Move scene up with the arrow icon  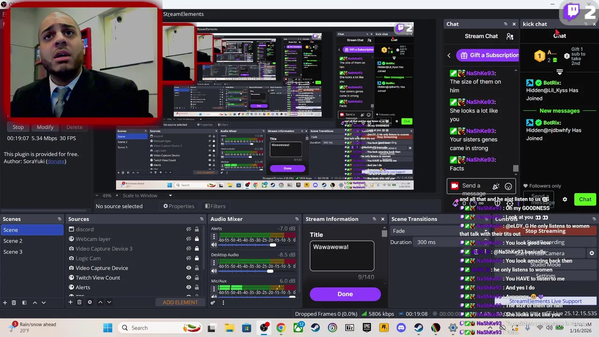click(35, 302)
